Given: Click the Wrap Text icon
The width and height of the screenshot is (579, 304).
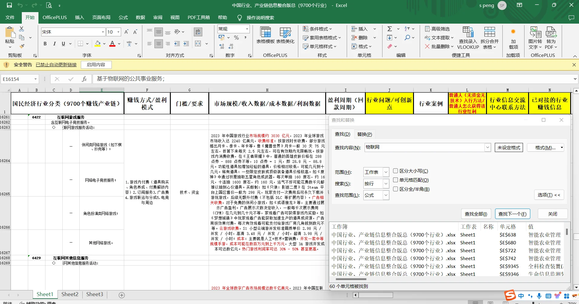Looking at the screenshot, I should 198,32.
